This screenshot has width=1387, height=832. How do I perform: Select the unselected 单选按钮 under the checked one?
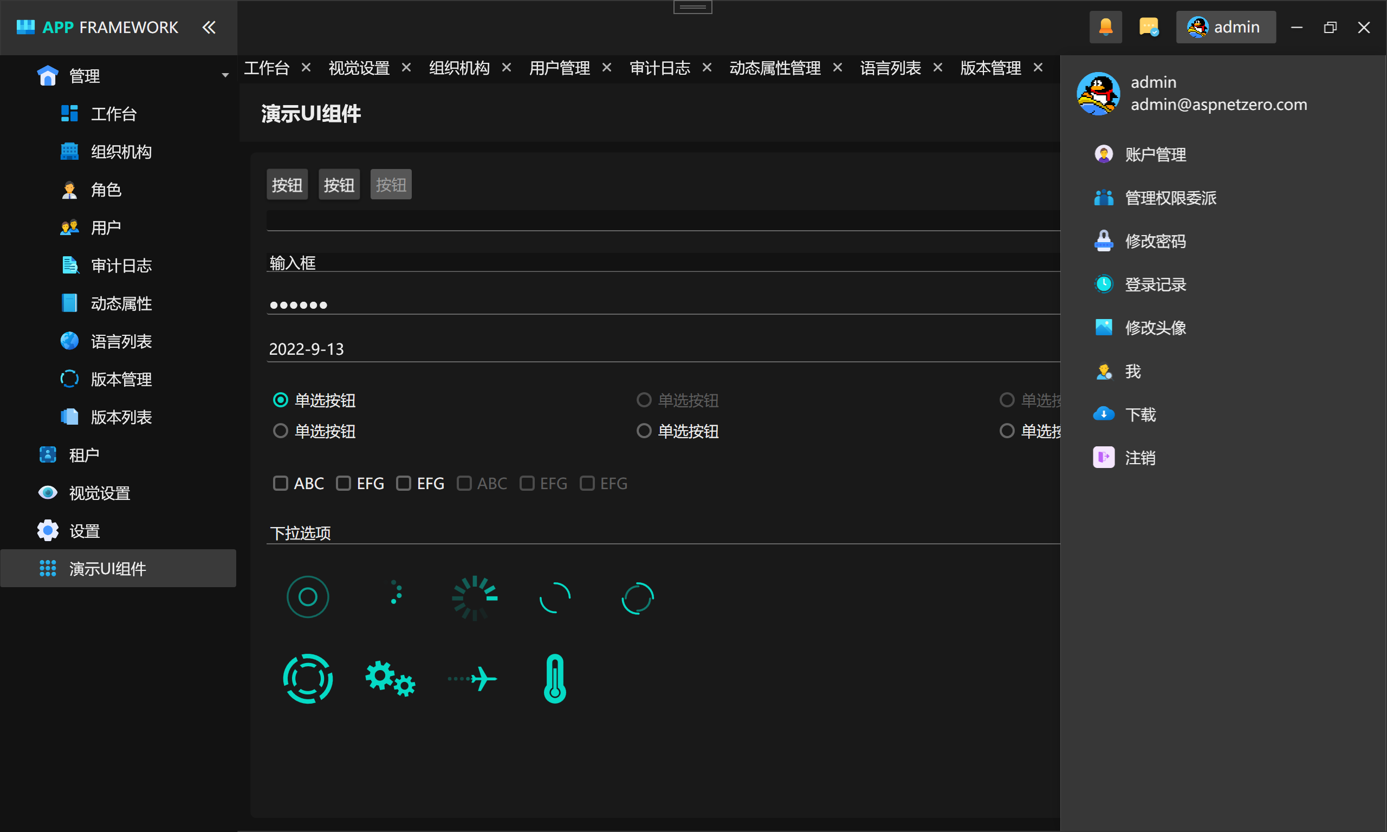point(280,431)
